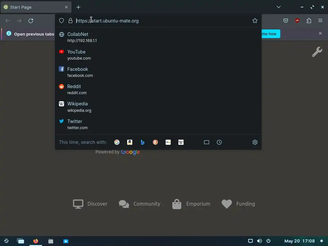Select the Wikipedia suggestion row
Screen dimensions: 328x246
[x=158, y=107]
